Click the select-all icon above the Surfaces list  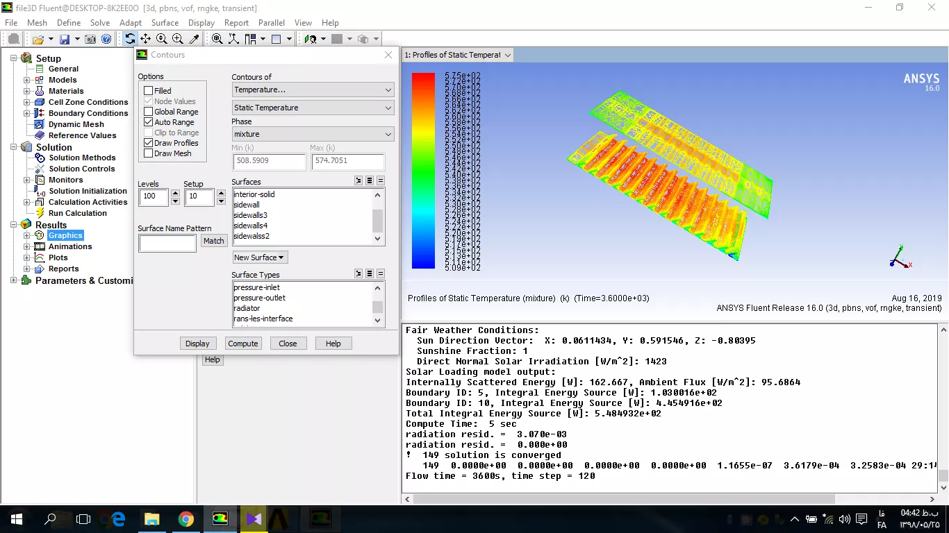(370, 181)
